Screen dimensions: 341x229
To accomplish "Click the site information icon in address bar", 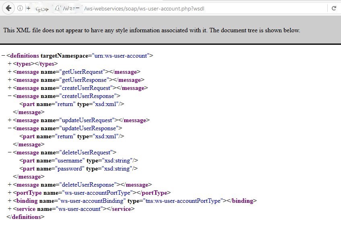I will click(20, 8).
